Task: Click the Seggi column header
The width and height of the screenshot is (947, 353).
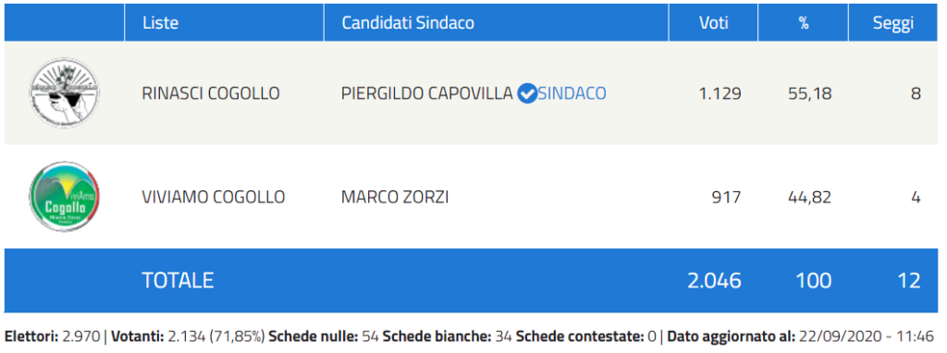Action: click(x=893, y=23)
